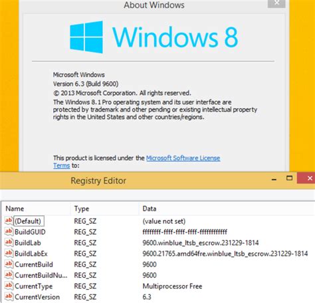This screenshot has width=315, height=303.
Task: Click the 'Multiprocessor Free' data cell
Action: (x=172, y=286)
